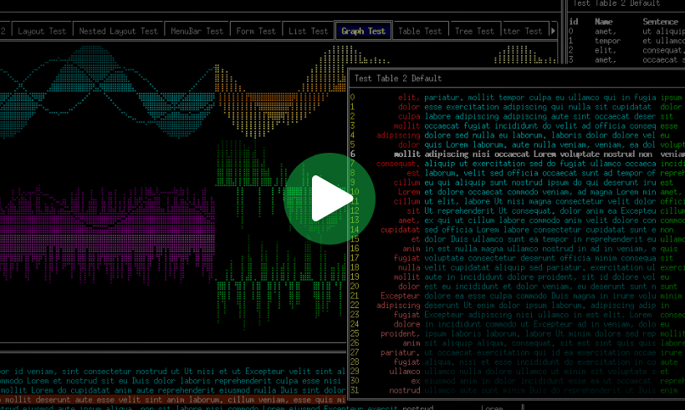Select row 19 mollit aute in incididunt
The image size is (685, 410).
pyautogui.click(x=517, y=277)
